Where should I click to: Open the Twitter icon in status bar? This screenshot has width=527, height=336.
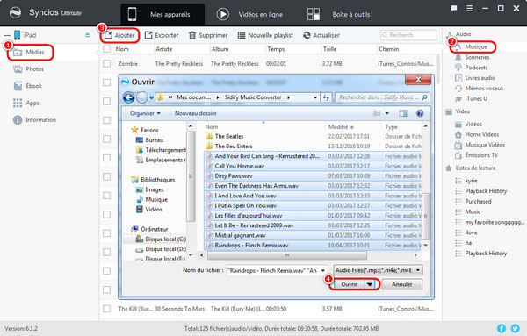(x=516, y=328)
